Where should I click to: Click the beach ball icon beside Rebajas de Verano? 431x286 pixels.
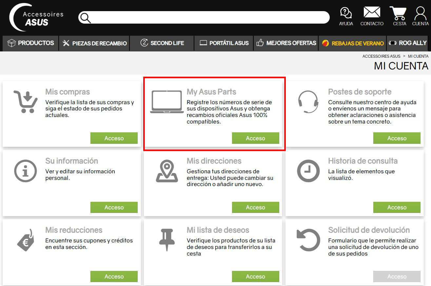point(325,43)
